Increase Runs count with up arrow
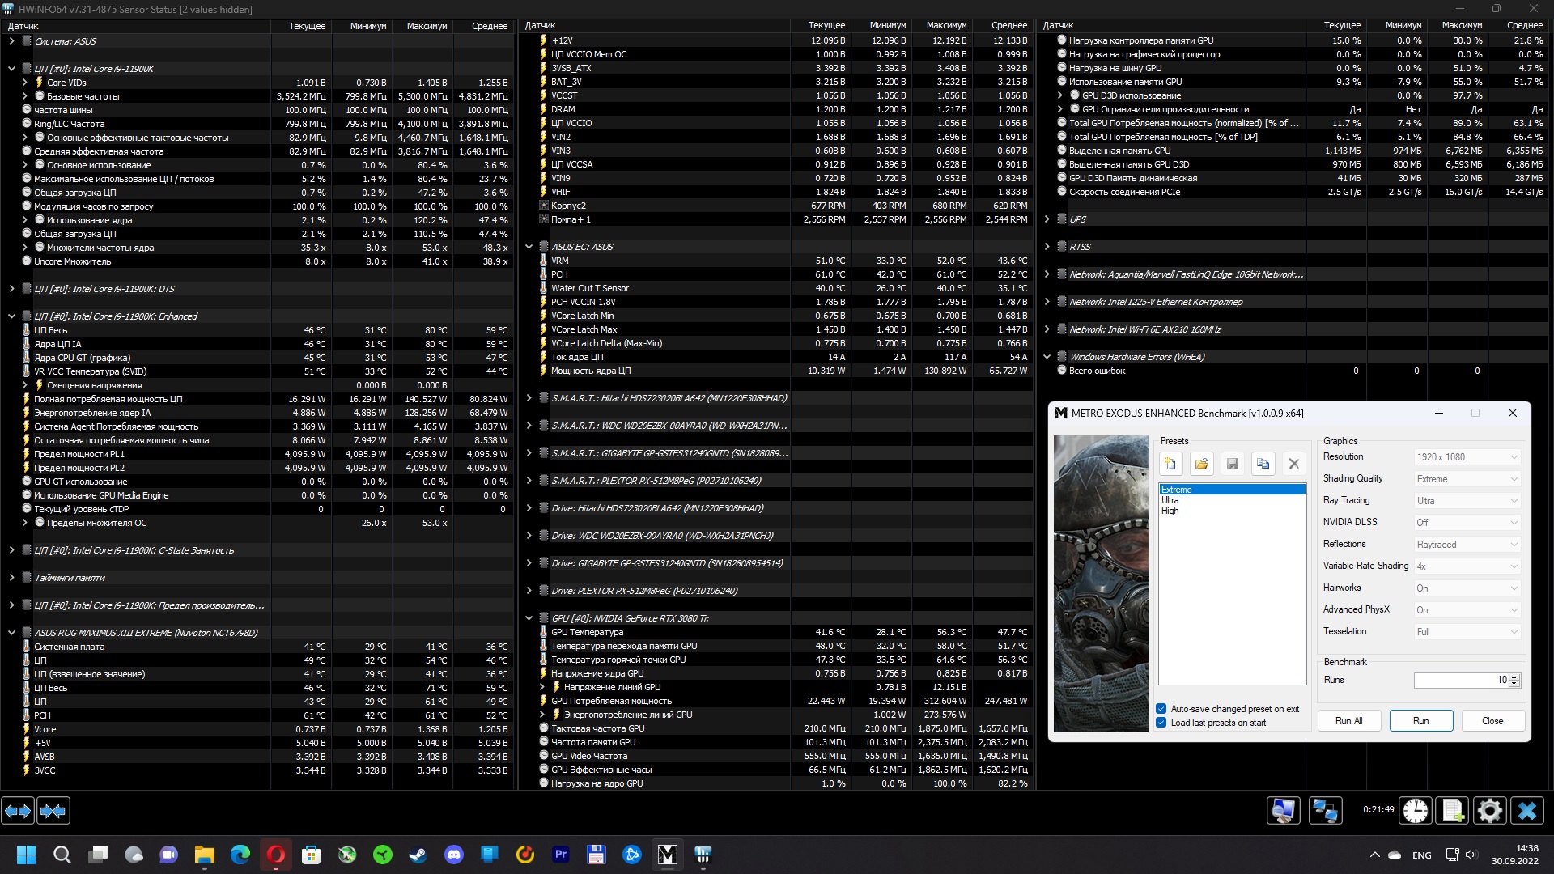1554x874 pixels. click(1514, 677)
